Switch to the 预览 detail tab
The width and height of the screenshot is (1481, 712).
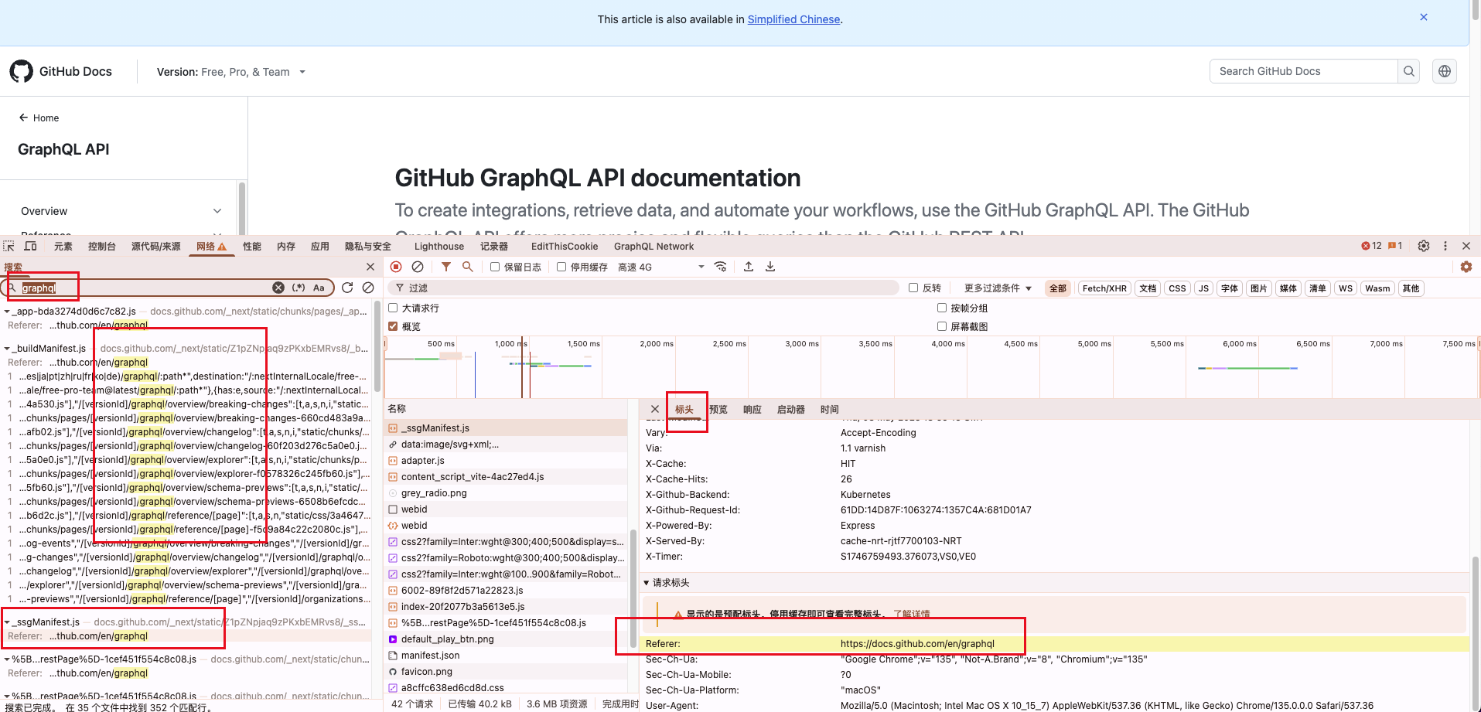pos(718,409)
